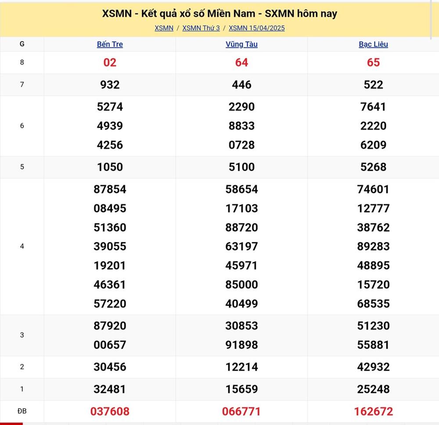Click the G column header cell
The height and width of the screenshot is (425, 439).
(x=22, y=44)
